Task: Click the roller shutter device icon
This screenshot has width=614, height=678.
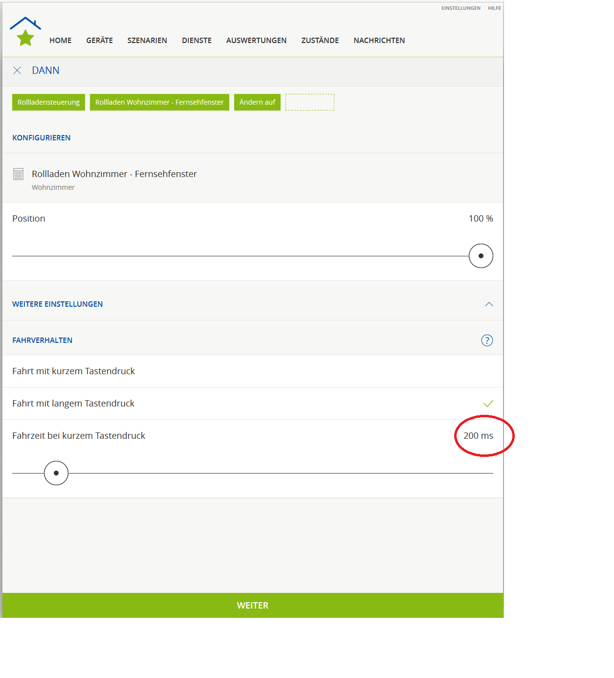Action: 19,174
